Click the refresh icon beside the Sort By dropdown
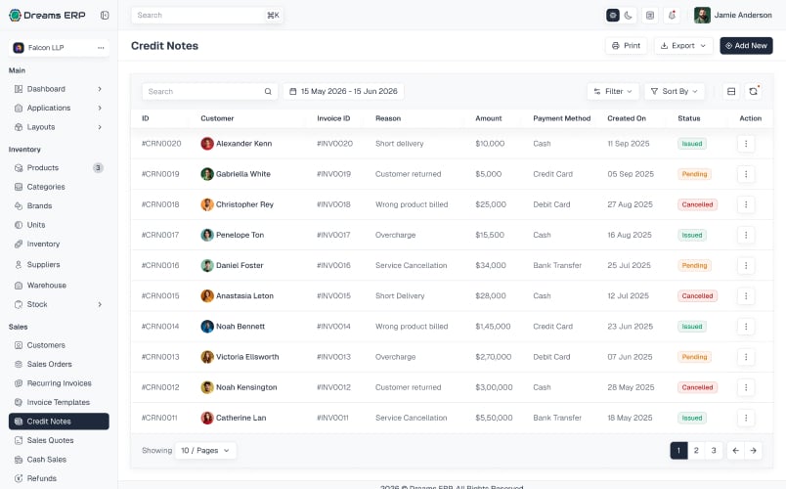 pos(753,91)
